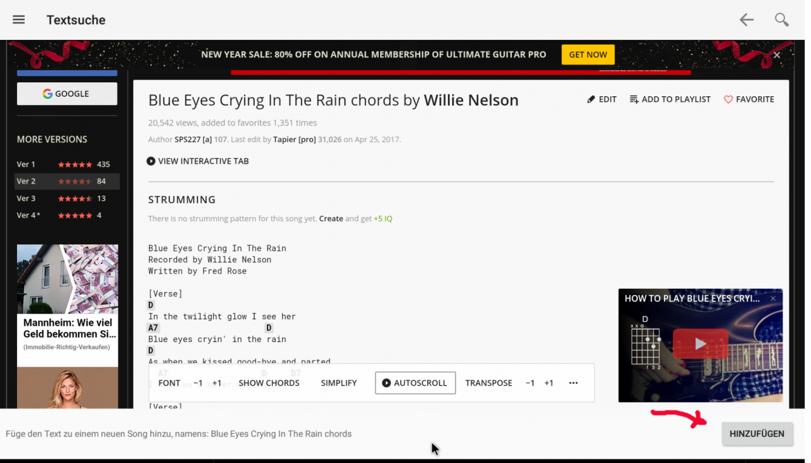Click the STRUMMING section heading

pos(182,200)
